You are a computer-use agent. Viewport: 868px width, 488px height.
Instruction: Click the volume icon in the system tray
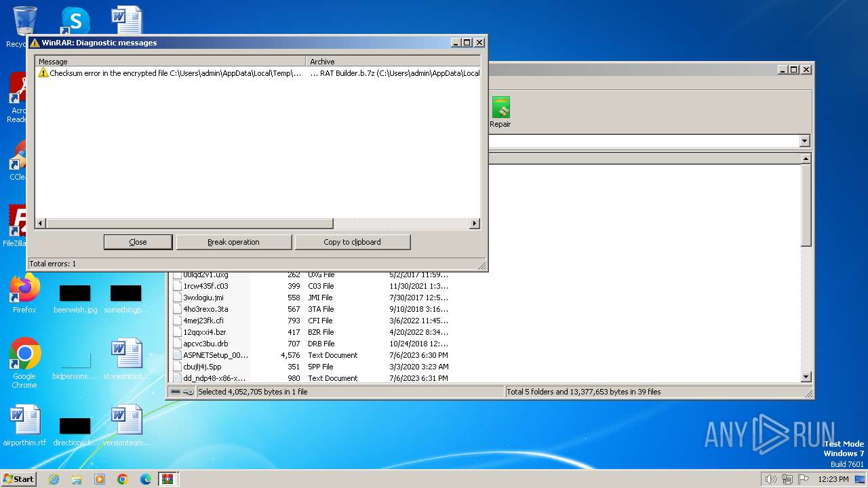point(770,479)
